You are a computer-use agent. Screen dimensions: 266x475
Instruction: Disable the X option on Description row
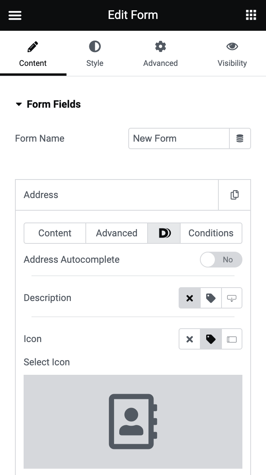[x=189, y=298]
